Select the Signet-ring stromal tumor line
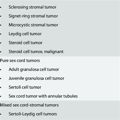The width and height of the screenshot is (120, 120). (33, 16)
